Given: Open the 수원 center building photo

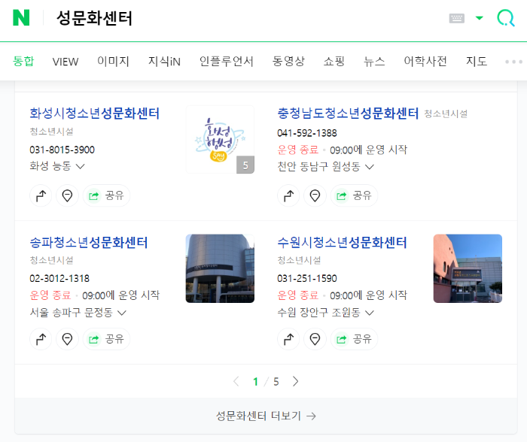Looking at the screenshot, I should [x=468, y=268].
